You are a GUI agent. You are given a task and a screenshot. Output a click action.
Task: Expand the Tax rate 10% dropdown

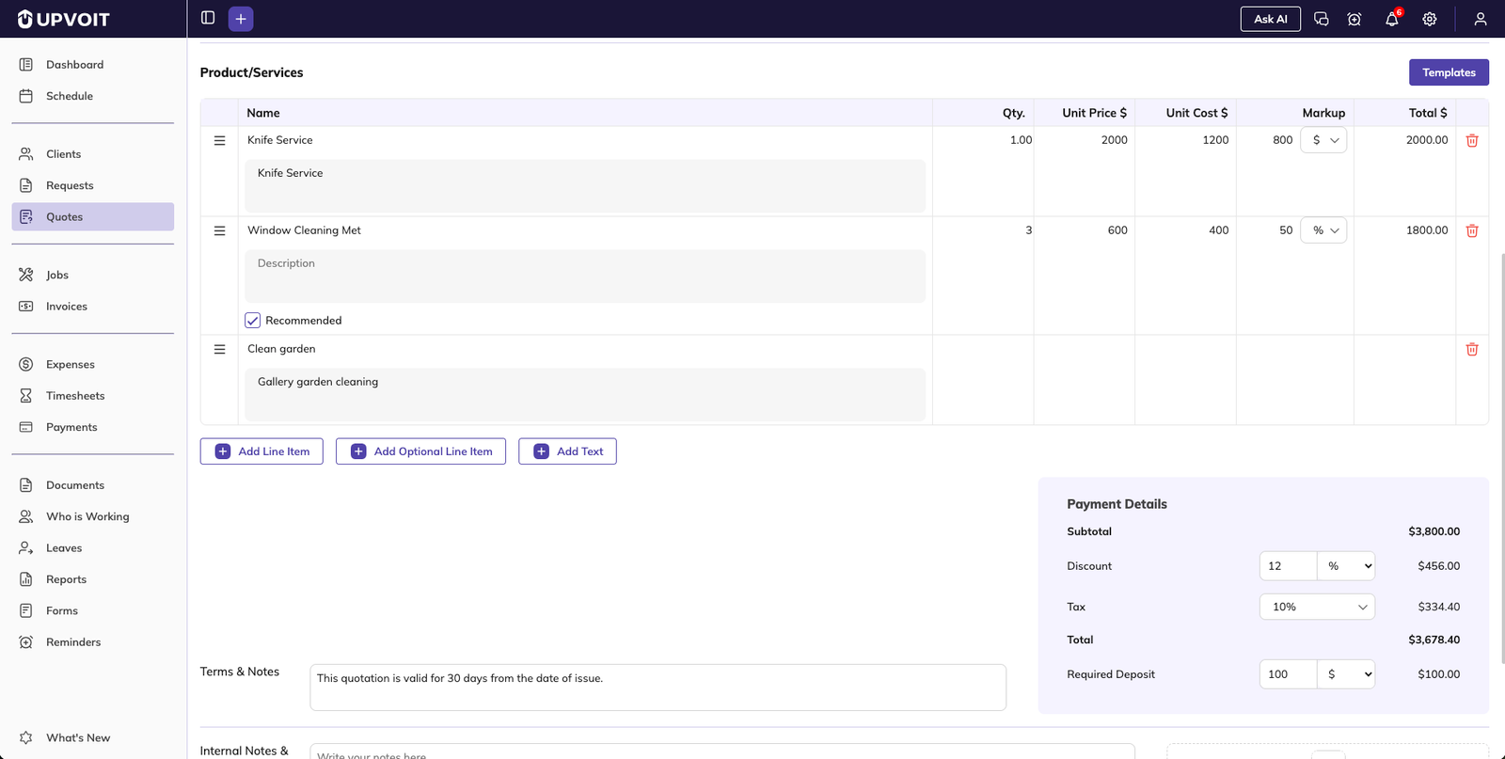coord(1316,607)
